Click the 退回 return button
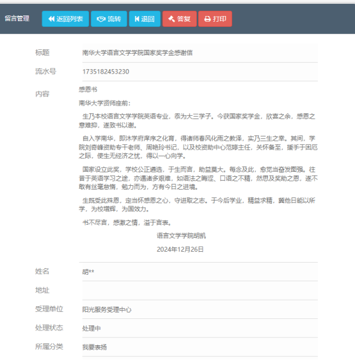 145,19
